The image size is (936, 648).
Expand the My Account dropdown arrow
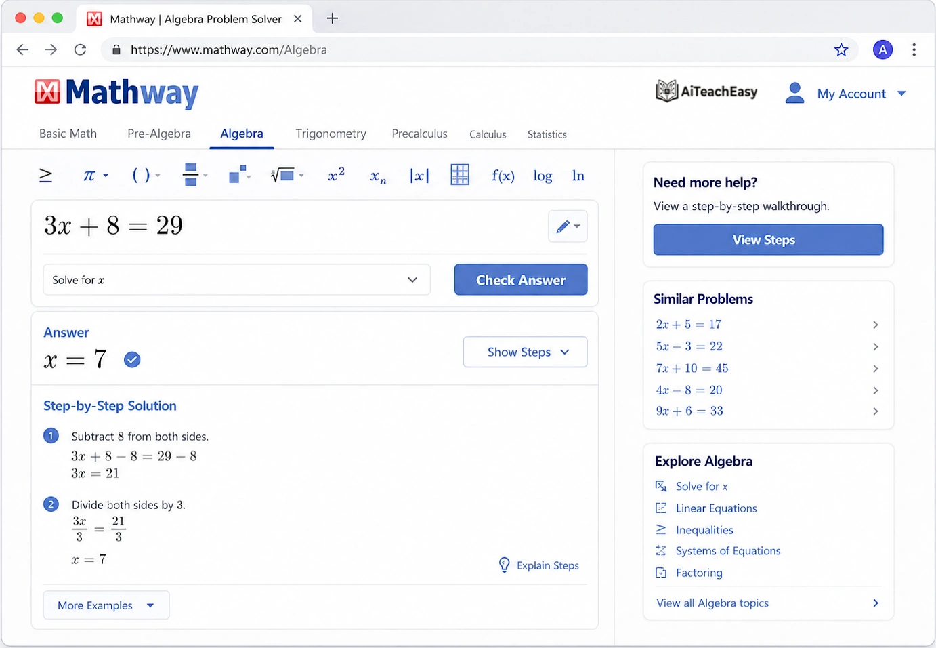(901, 94)
